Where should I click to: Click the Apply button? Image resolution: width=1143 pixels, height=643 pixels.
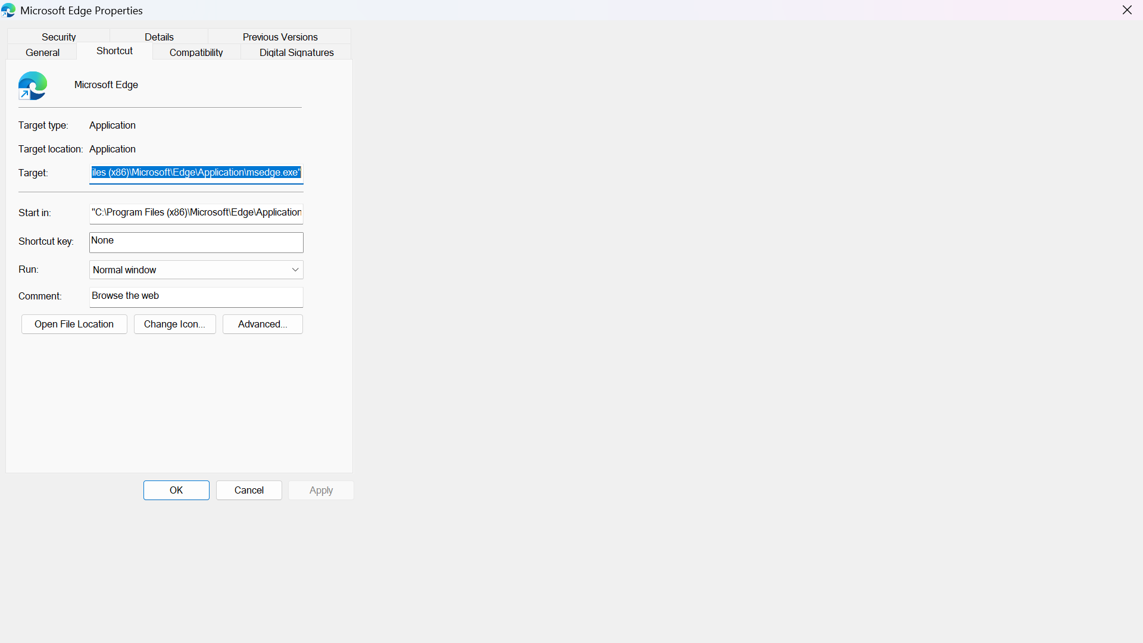[321, 490]
